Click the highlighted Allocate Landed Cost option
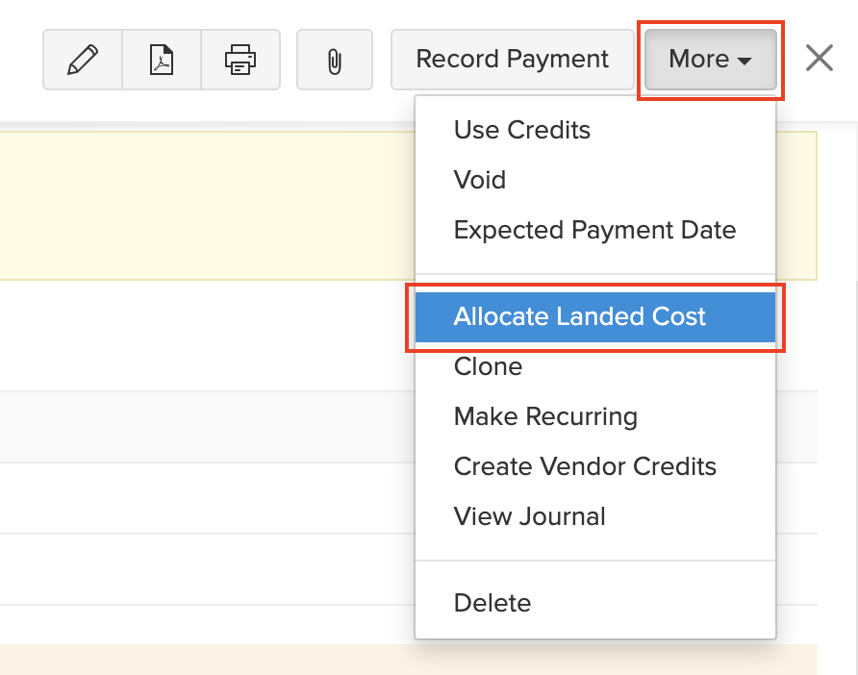Image resolution: width=858 pixels, height=675 pixels. [579, 316]
